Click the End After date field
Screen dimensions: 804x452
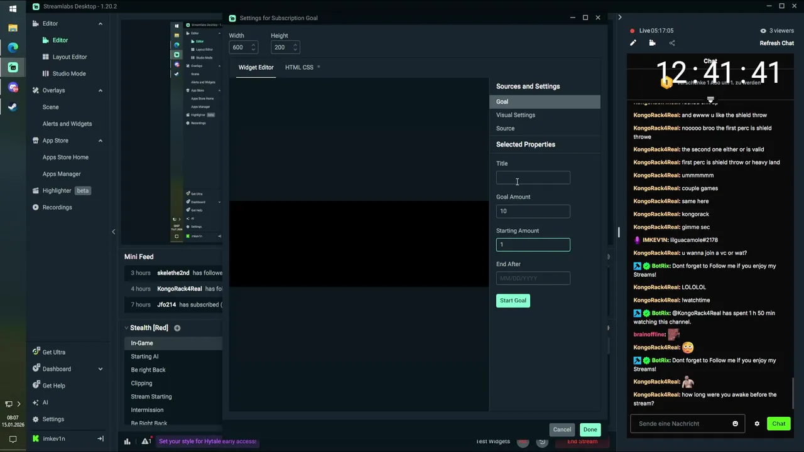click(533, 278)
